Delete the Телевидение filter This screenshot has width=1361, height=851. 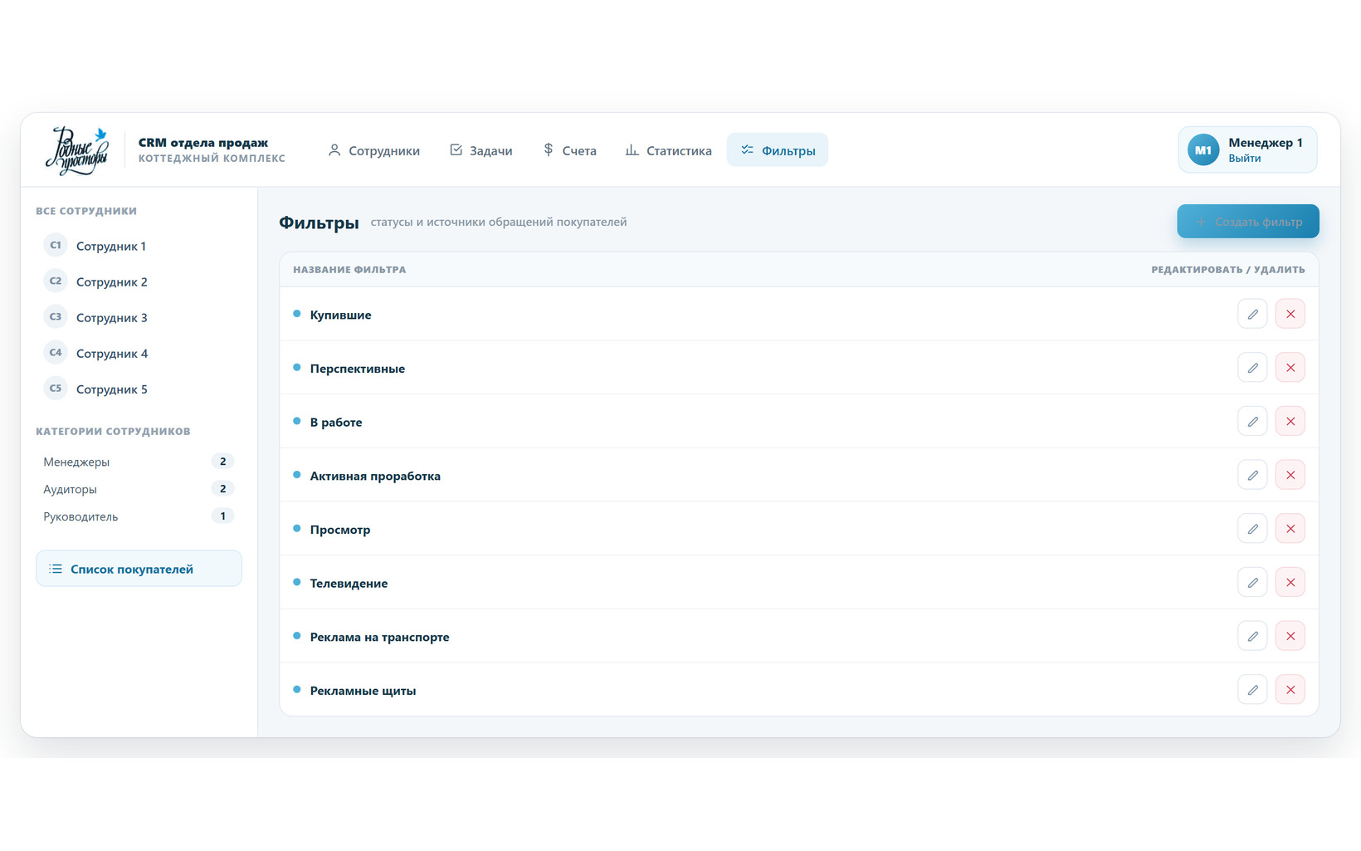point(1290,582)
